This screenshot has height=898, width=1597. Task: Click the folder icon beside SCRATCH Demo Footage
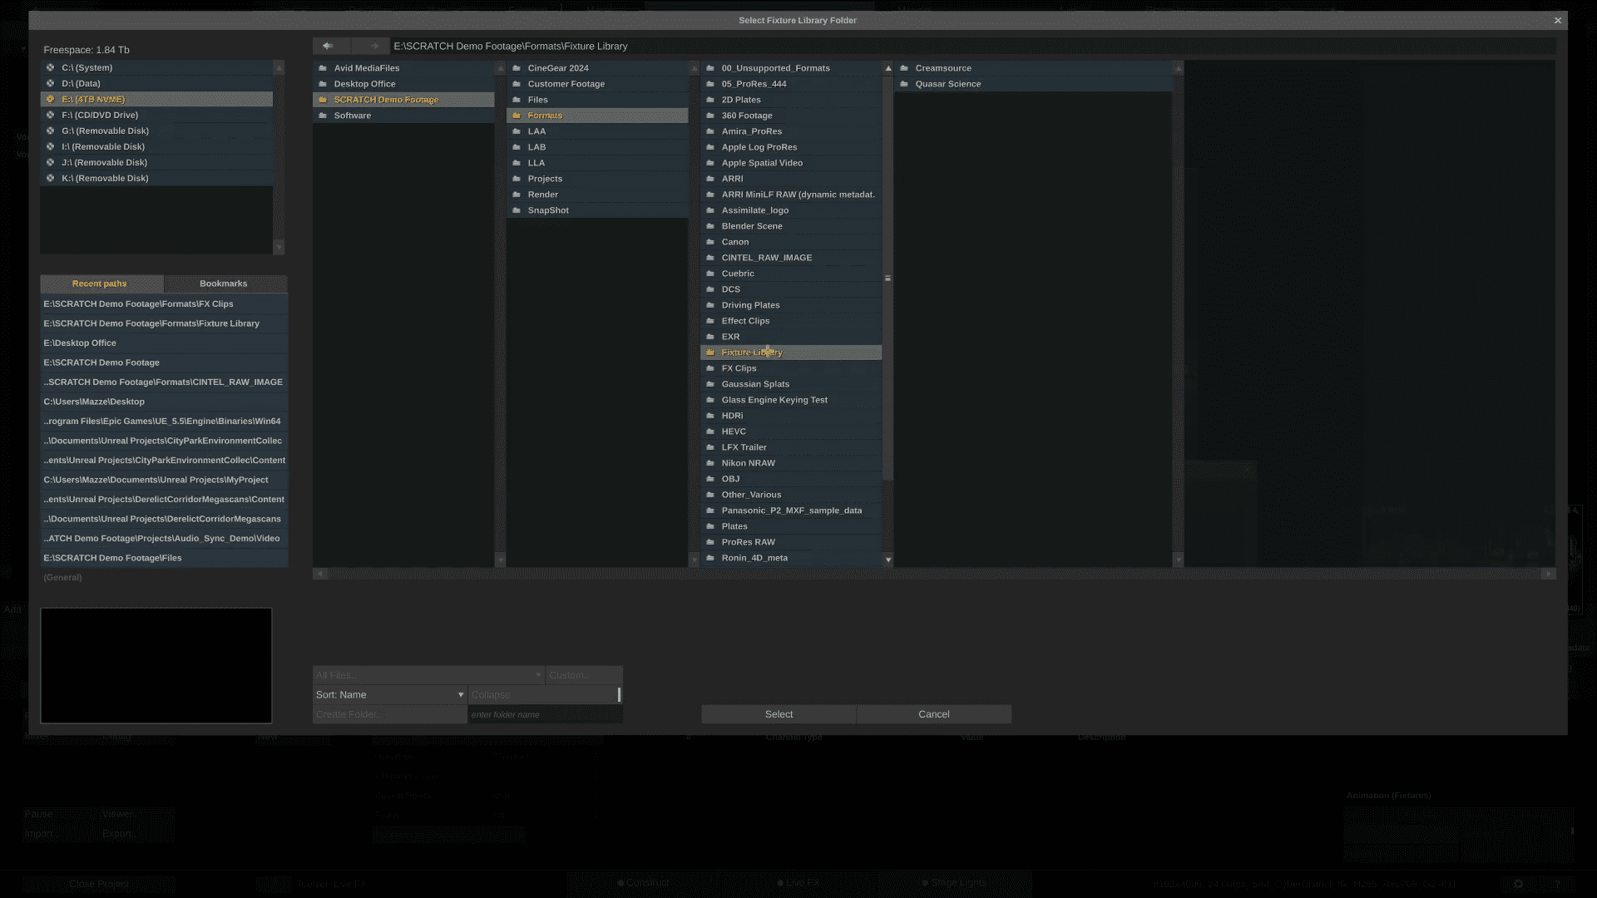(324, 99)
